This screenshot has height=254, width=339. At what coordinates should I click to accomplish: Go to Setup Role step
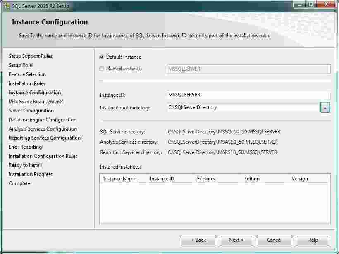[x=21, y=65]
